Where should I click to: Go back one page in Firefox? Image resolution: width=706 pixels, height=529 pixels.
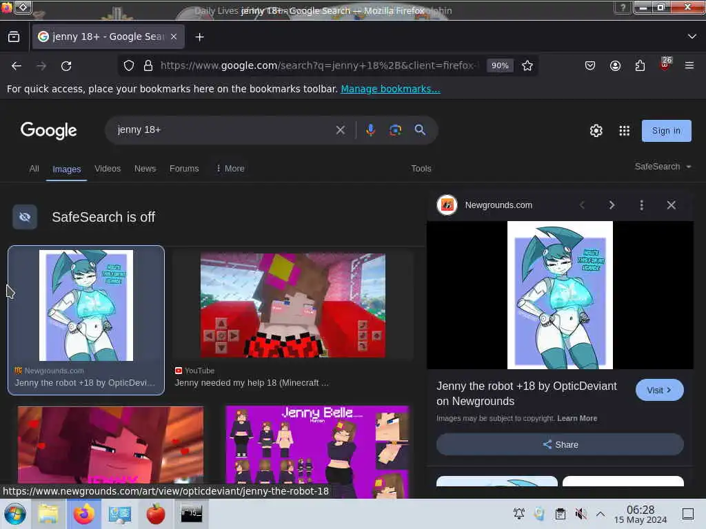[17, 66]
